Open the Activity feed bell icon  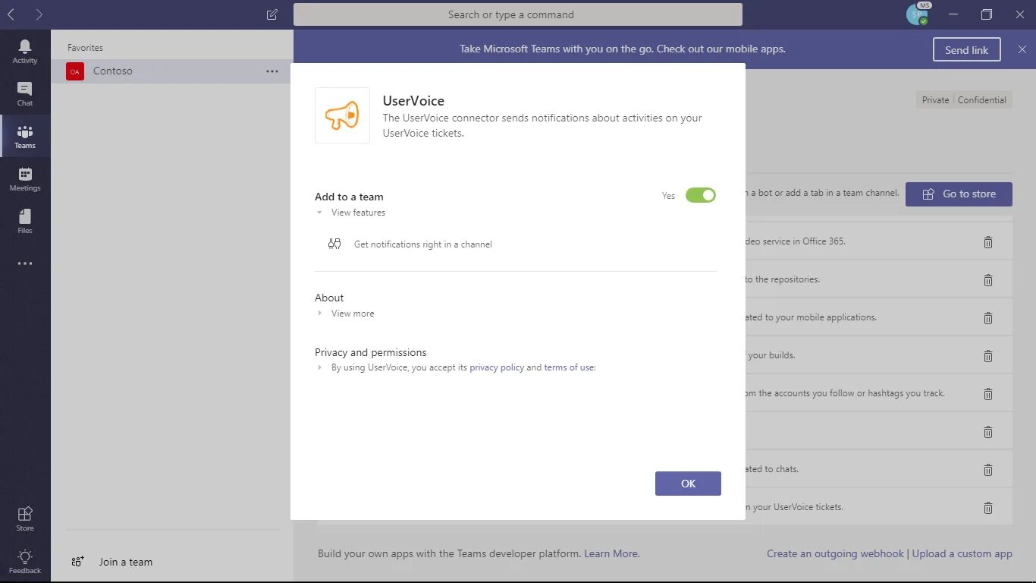pyautogui.click(x=25, y=47)
